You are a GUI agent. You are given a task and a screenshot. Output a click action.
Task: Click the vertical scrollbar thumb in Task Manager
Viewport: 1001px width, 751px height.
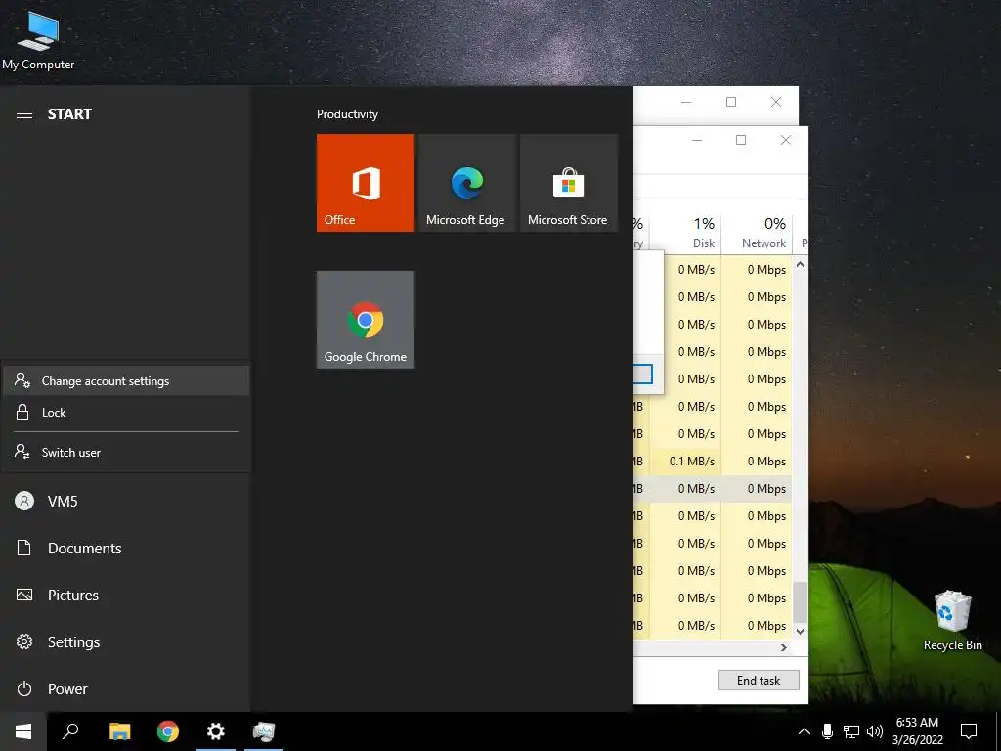coord(800,602)
